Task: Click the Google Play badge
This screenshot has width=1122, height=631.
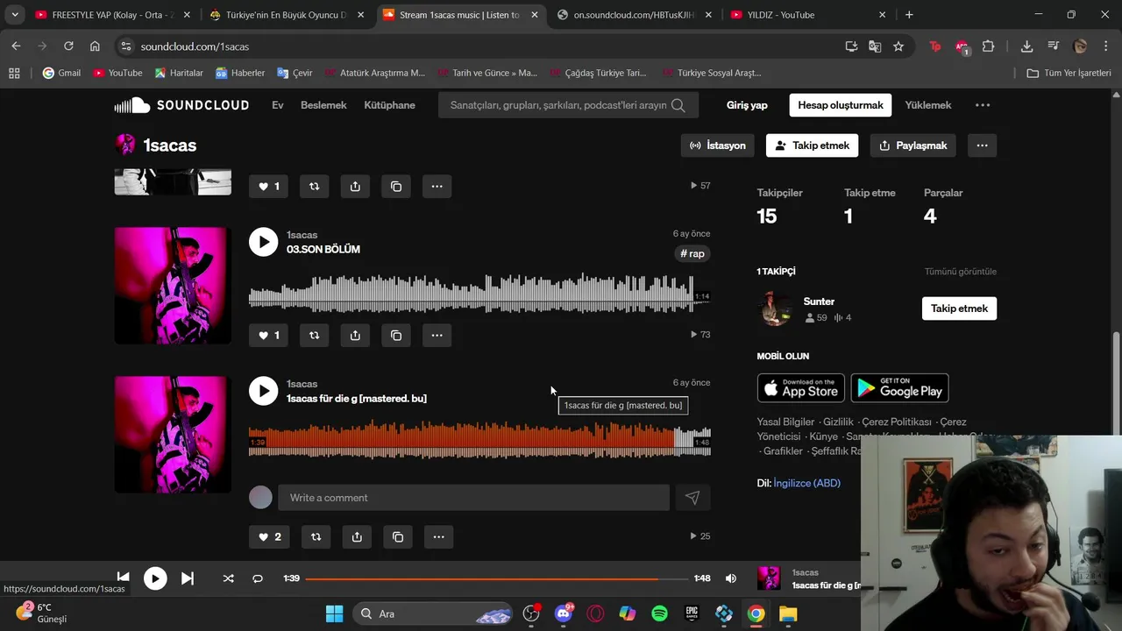Action: click(899, 388)
